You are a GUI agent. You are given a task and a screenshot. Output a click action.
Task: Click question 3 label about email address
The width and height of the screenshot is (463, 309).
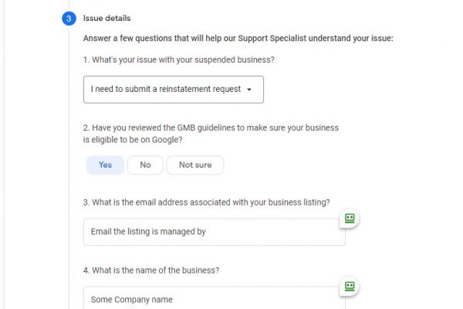click(206, 202)
